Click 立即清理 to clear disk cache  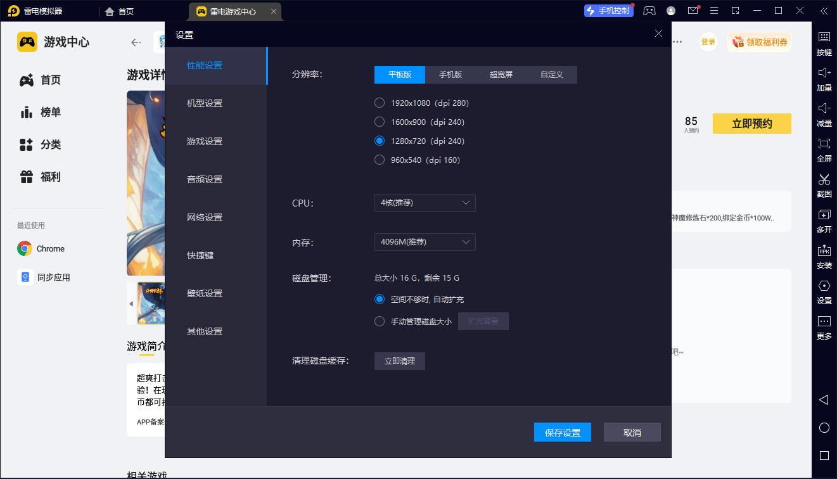tap(399, 361)
